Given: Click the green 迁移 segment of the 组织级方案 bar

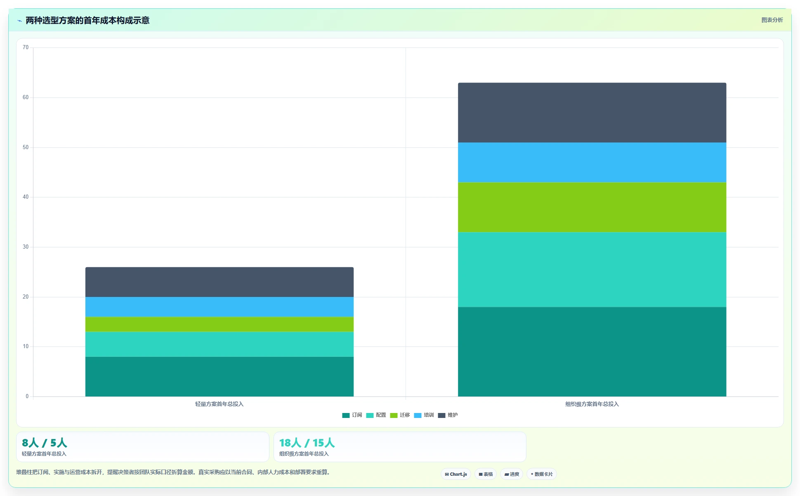Looking at the screenshot, I should click(x=592, y=207).
